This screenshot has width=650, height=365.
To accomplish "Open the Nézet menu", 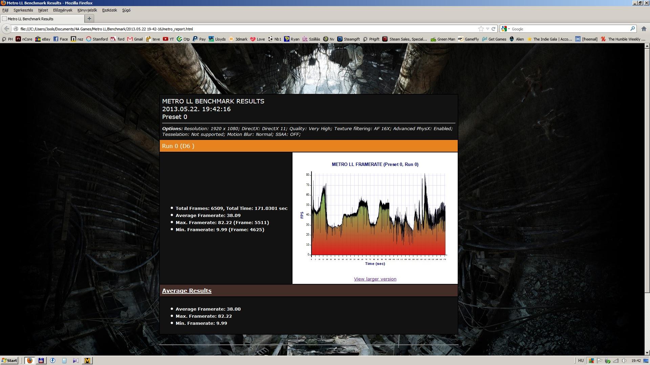I will pos(43,10).
